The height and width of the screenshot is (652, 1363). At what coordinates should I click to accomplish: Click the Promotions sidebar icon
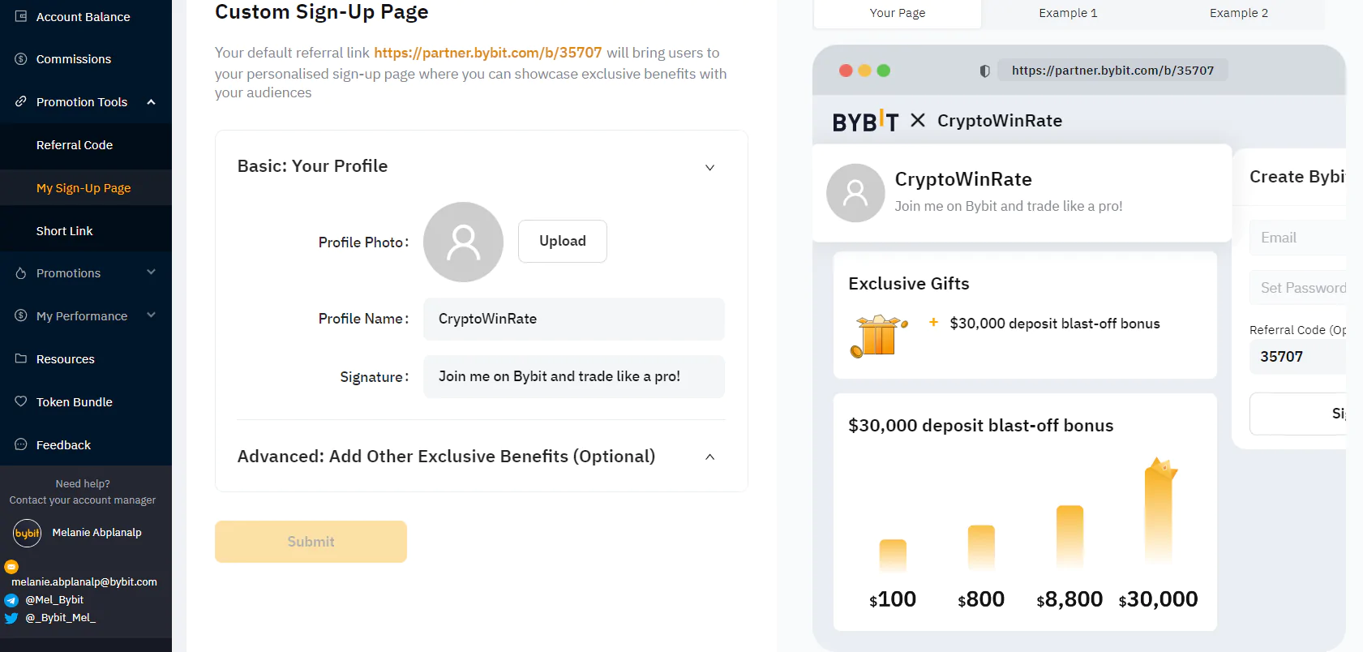(21, 273)
